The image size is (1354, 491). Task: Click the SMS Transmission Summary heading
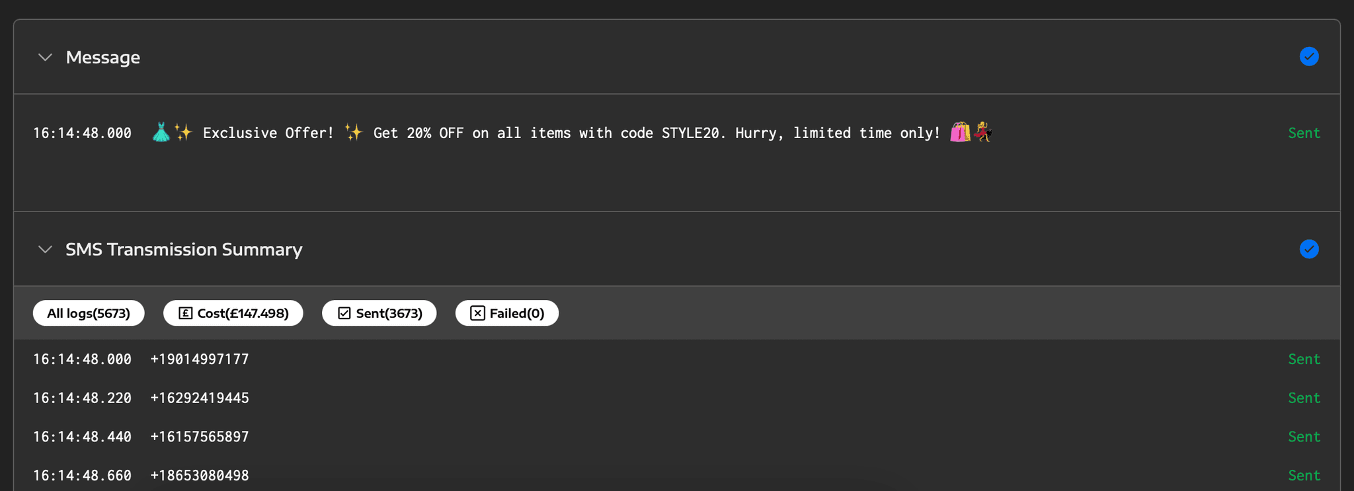(x=184, y=250)
